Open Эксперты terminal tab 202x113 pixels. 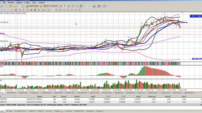(x=90, y=111)
